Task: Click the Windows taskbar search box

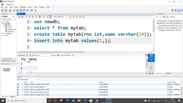Action: (x=26, y=100)
